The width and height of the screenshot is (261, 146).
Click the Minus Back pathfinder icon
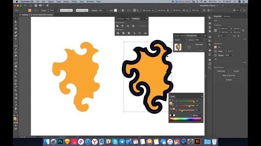pos(145,33)
